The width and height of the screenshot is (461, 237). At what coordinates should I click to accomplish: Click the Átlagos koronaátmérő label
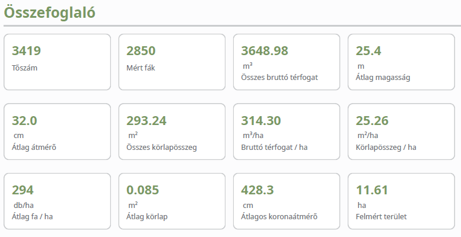279,217
